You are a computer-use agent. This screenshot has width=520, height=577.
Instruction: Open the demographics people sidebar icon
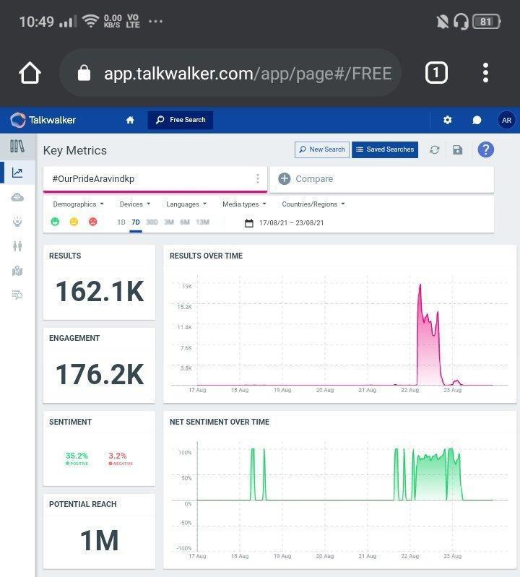tap(17, 246)
